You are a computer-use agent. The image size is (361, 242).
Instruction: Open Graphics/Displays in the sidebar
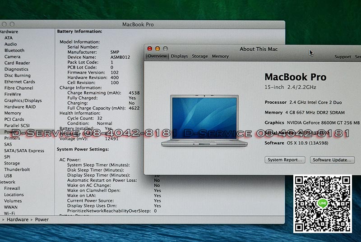click(x=23, y=100)
